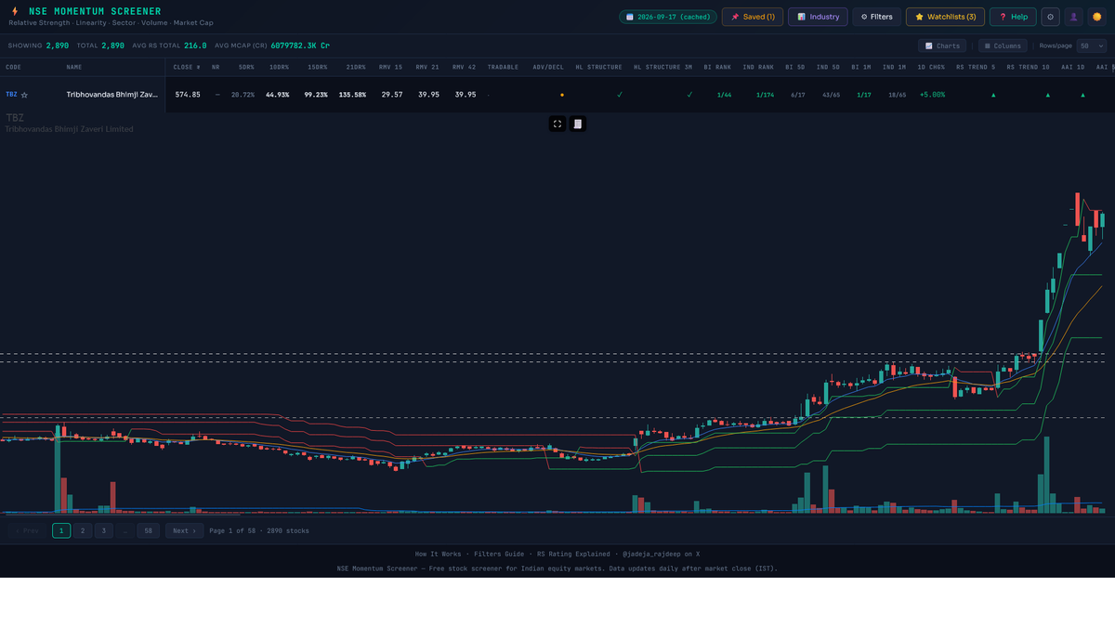This screenshot has width=1115, height=627.
Task: Open the Filters panel
Action: click(x=877, y=17)
